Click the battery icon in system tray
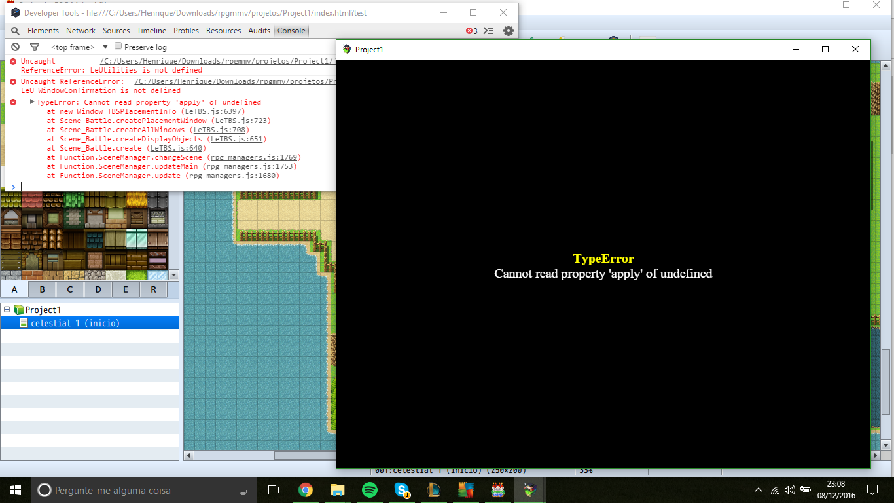Screen dimensions: 894x503 (804, 490)
